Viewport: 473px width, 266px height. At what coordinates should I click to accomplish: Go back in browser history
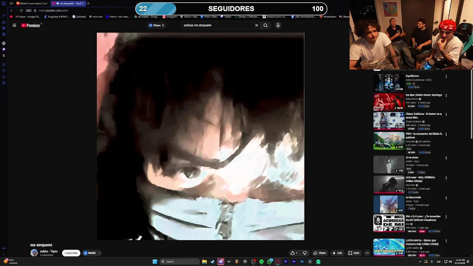point(11,11)
